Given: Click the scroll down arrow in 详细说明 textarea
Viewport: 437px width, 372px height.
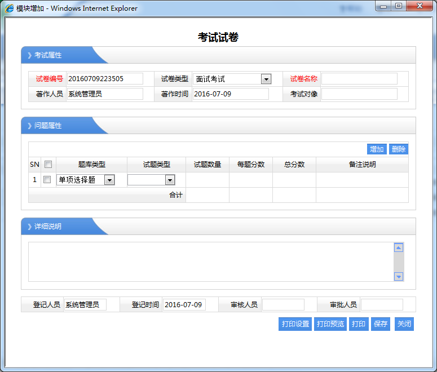Looking at the screenshot, I should coord(399,276).
